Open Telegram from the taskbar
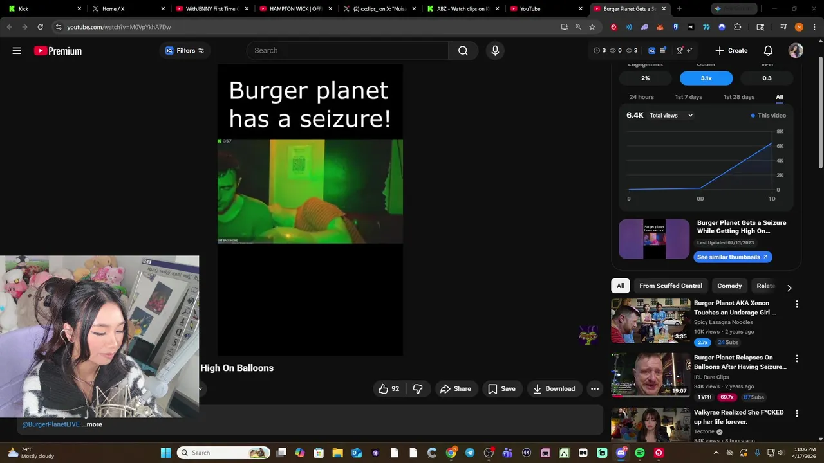The height and width of the screenshot is (463, 824). coord(470,453)
